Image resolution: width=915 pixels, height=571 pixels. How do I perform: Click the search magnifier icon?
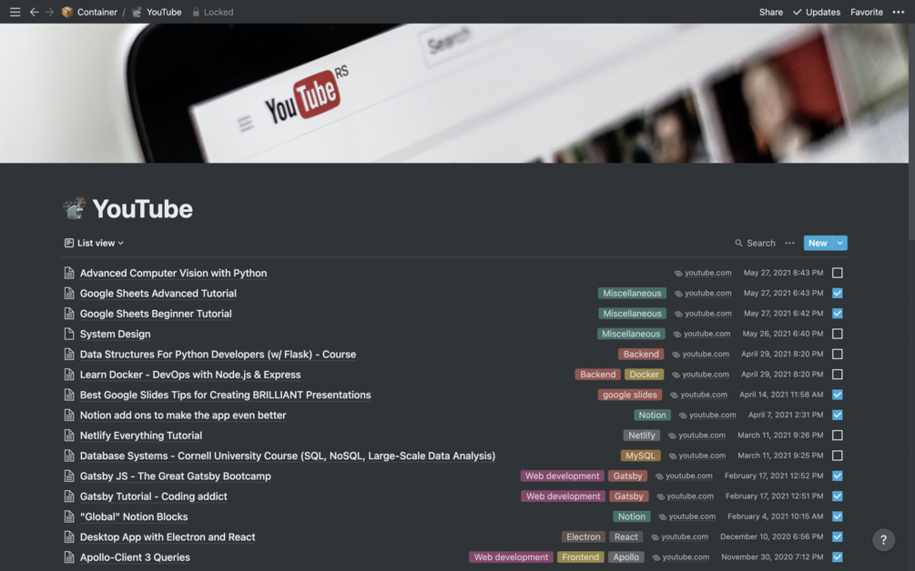738,243
